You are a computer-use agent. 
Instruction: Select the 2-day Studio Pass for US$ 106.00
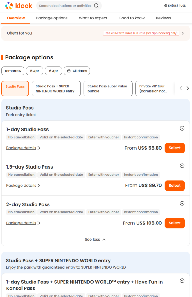coord(175,223)
